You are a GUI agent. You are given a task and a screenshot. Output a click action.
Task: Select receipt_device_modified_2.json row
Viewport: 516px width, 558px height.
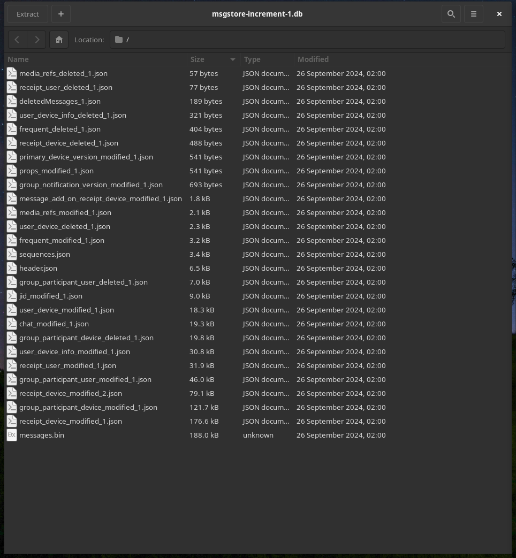coord(71,393)
